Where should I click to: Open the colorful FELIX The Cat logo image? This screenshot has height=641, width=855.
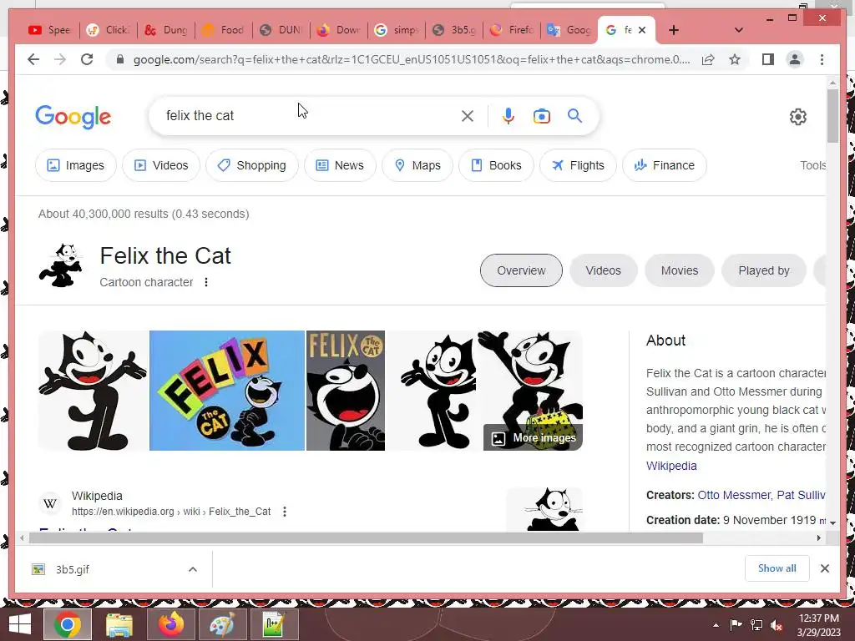pyautogui.click(x=227, y=391)
